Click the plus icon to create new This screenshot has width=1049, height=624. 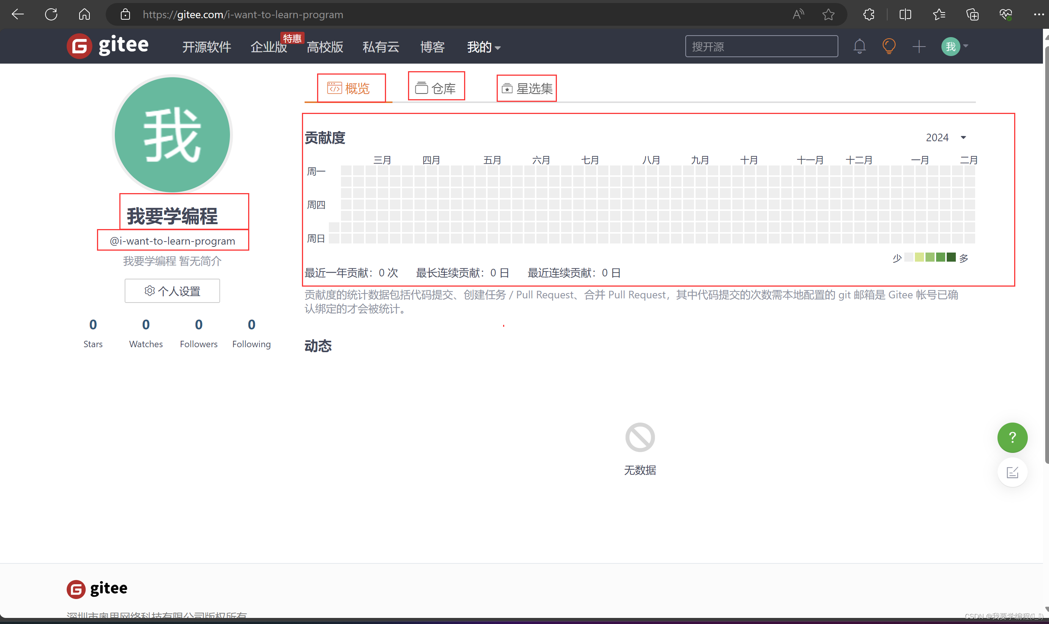[919, 46]
